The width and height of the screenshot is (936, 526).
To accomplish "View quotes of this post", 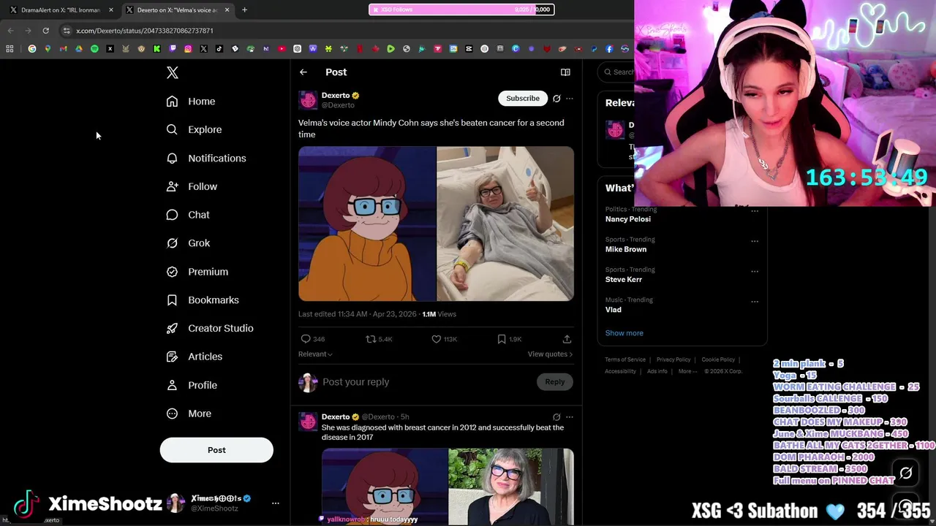I will (x=550, y=354).
